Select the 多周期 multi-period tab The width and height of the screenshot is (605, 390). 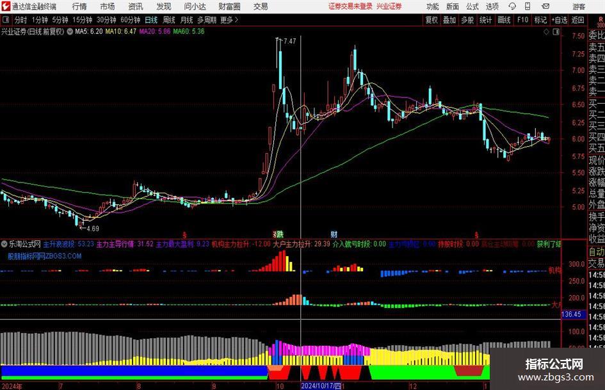click(x=207, y=20)
